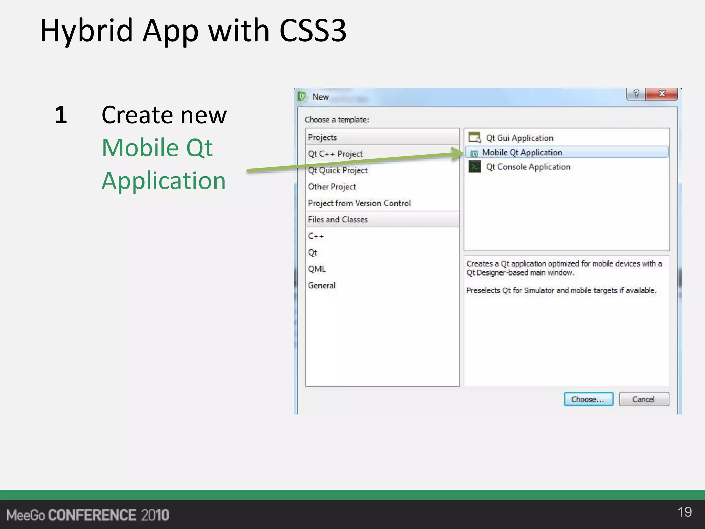This screenshot has width=705, height=529.
Task: Click the help question mark button
Action: [636, 94]
